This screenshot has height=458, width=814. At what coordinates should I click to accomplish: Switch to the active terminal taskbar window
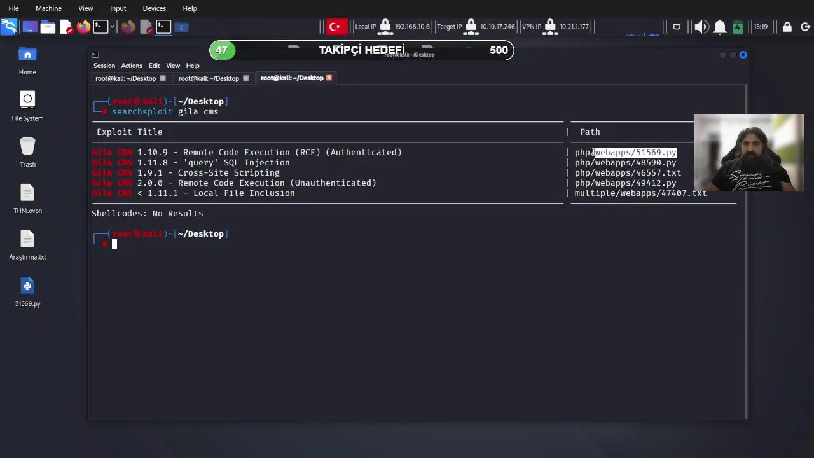click(x=163, y=27)
